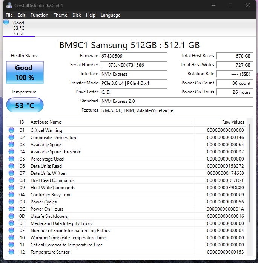258x263 pixels.
Task: Select raw value 00000000DE7D2E
Action: click(225, 180)
